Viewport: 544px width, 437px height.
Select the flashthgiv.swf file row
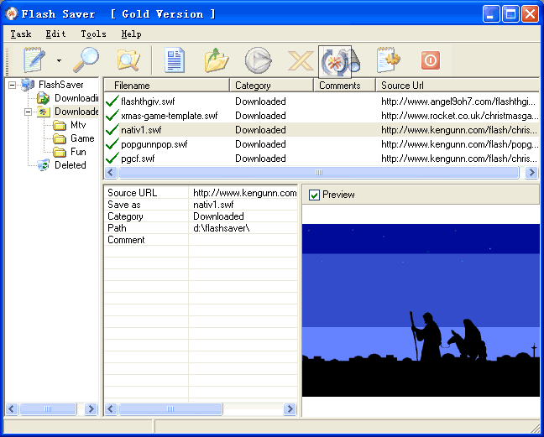(322, 101)
